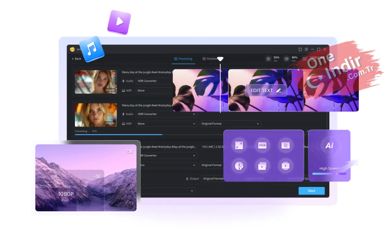Open second video's HDR Converter audio dropdown
Screen dimensions: 390x234
click(166, 114)
